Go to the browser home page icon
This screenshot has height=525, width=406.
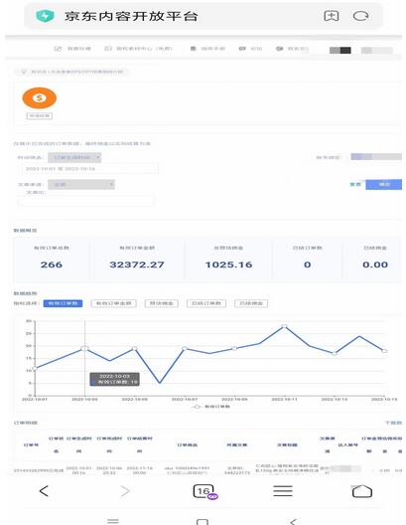point(362,491)
